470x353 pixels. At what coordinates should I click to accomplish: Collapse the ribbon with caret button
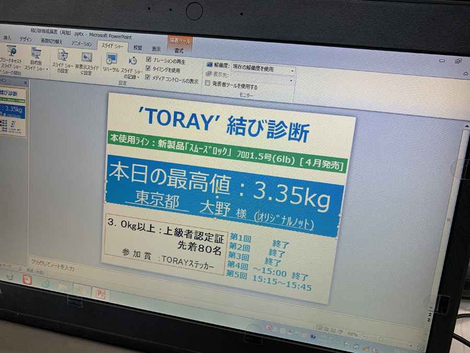click(x=465, y=73)
